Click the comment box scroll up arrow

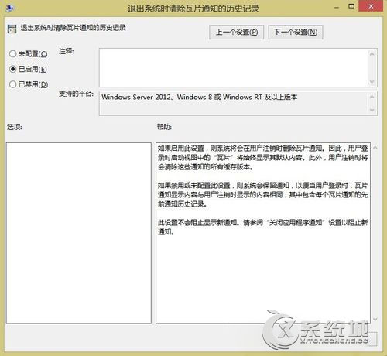click(x=372, y=53)
